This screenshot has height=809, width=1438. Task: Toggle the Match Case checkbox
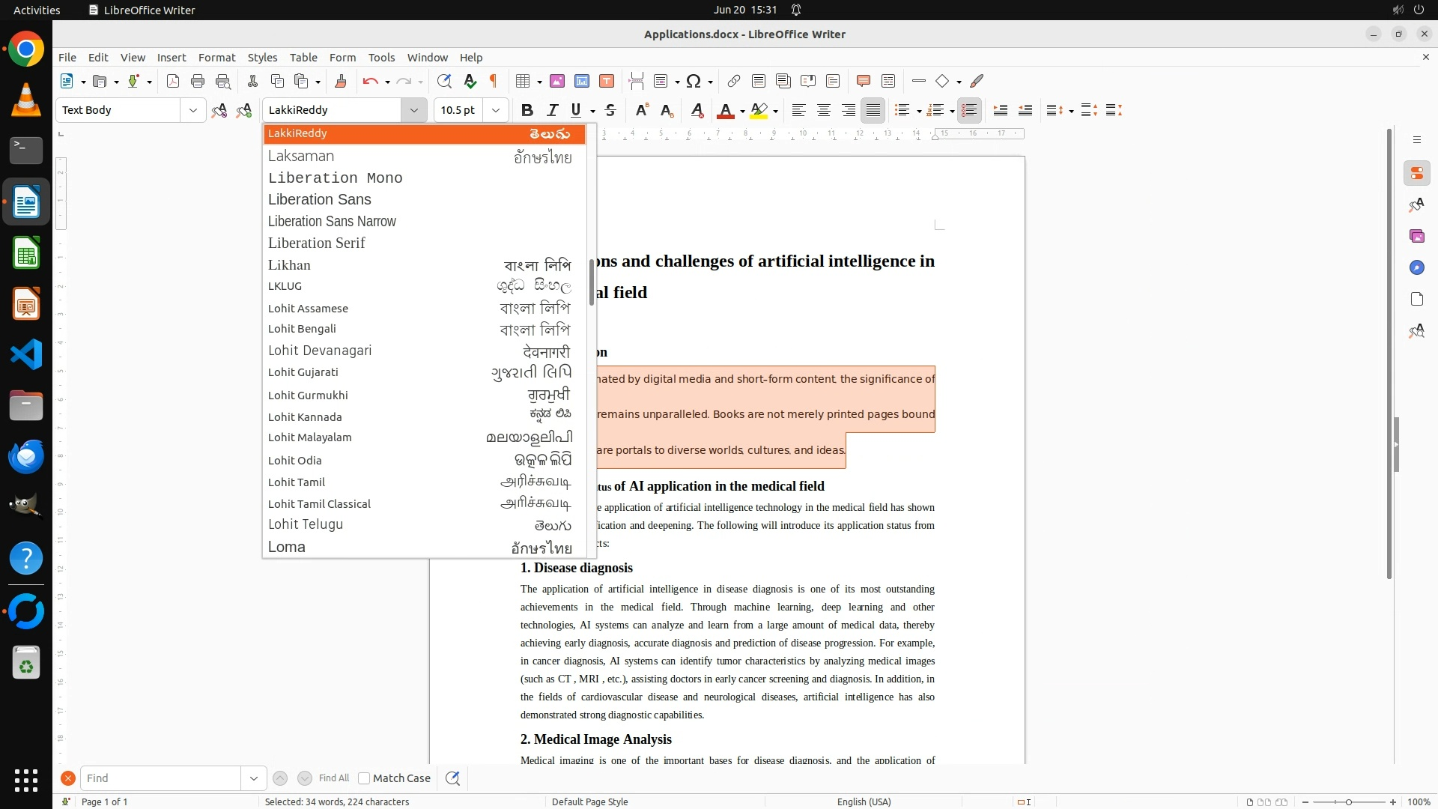click(x=365, y=778)
